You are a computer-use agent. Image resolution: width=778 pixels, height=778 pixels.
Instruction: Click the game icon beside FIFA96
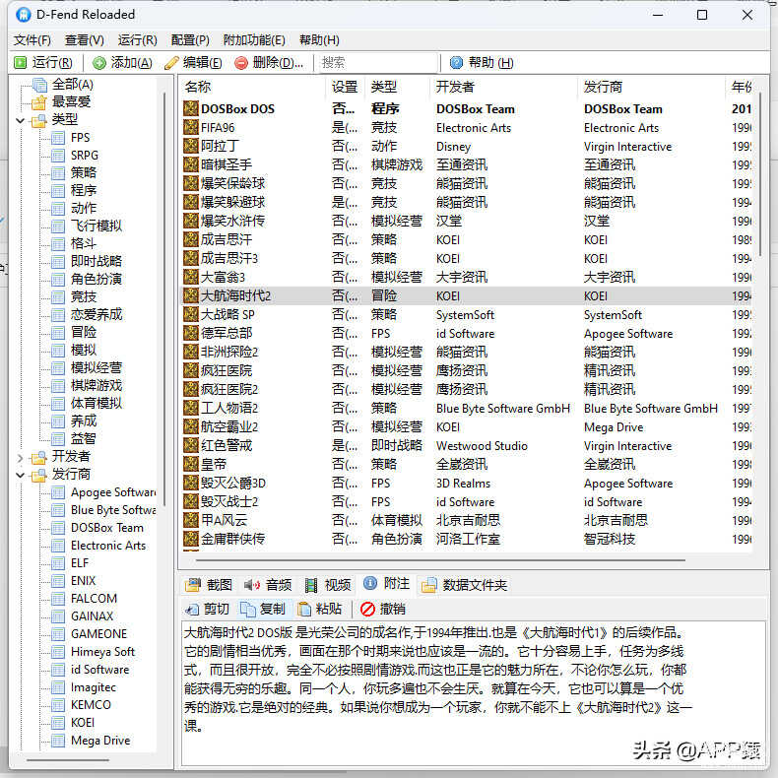coord(191,127)
